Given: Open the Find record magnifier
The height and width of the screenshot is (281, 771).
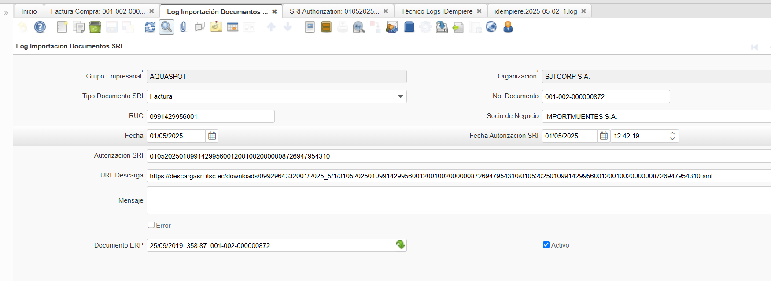Looking at the screenshot, I should 166,27.
